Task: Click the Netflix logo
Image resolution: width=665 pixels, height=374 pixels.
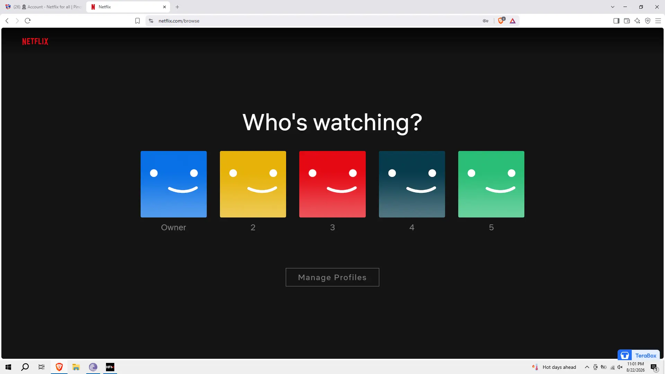Action: pos(35,42)
